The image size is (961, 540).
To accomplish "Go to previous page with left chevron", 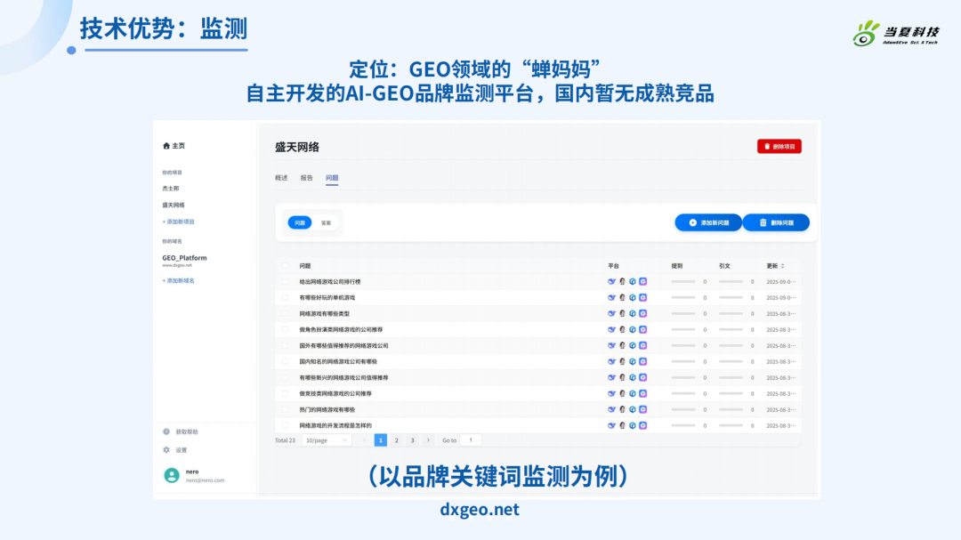I will click(365, 440).
